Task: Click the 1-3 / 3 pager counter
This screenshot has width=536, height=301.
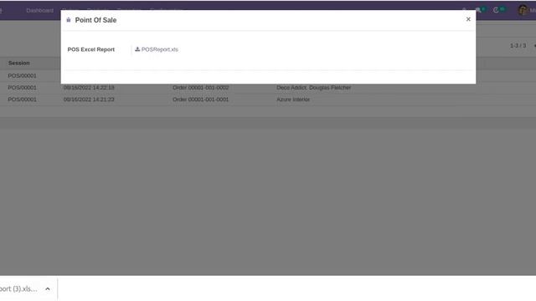Action: point(518,45)
